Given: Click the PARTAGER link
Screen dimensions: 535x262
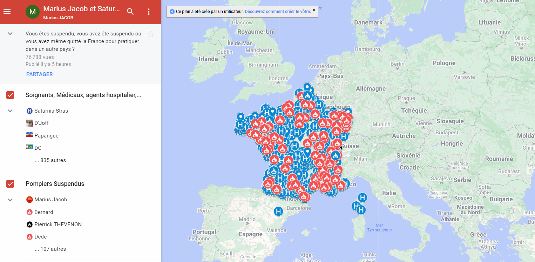Looking at the screenshot, I should click(x=39, y=74).
